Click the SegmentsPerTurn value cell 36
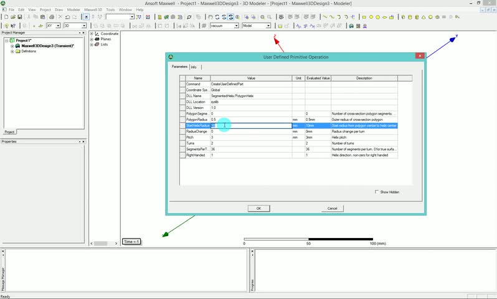Viewport: 497px width, 299px height. (251, 149)
